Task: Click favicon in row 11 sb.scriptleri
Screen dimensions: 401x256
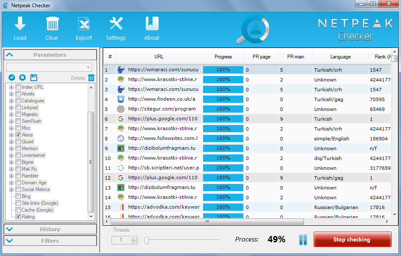Action: 121,168
